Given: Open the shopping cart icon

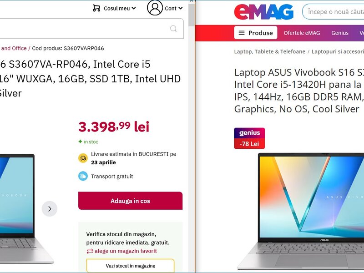Looking at the screenshot, I should coord(96,8).
